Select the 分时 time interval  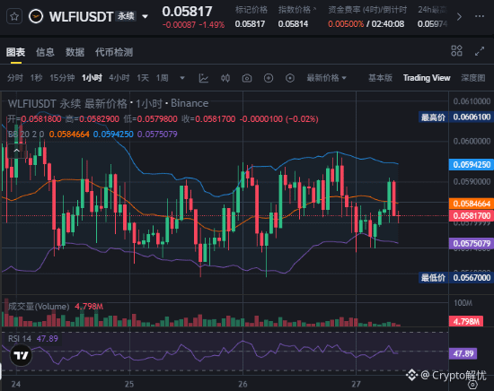point(15,78)
